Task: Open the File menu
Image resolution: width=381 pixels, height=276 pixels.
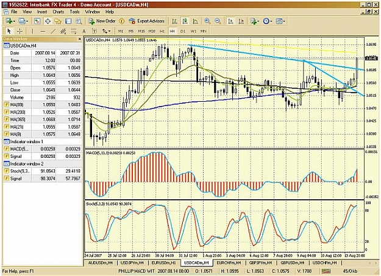Action: click(14, 12)
